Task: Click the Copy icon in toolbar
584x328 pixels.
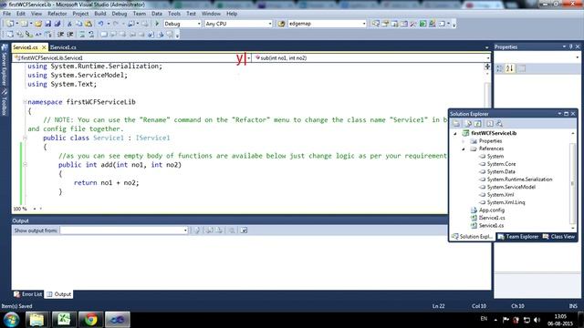Action: 79,24
